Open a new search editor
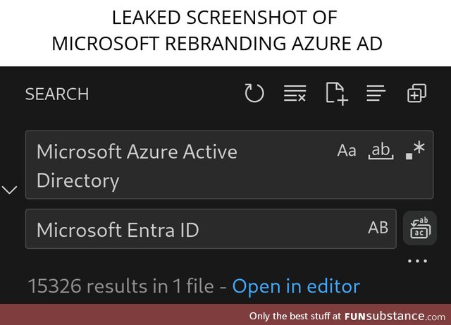Image resolution: width=451 pixels, height=325 pixels. tap(336, 93)
